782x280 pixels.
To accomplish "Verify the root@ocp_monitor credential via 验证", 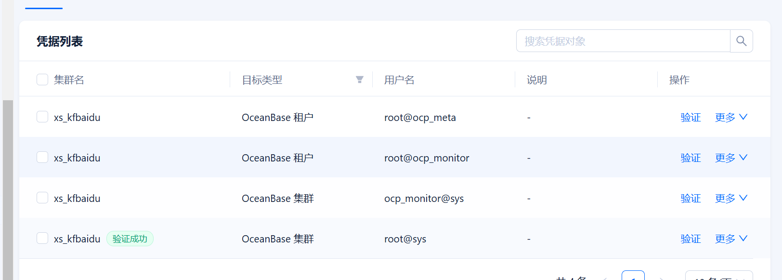I will 691,158.
